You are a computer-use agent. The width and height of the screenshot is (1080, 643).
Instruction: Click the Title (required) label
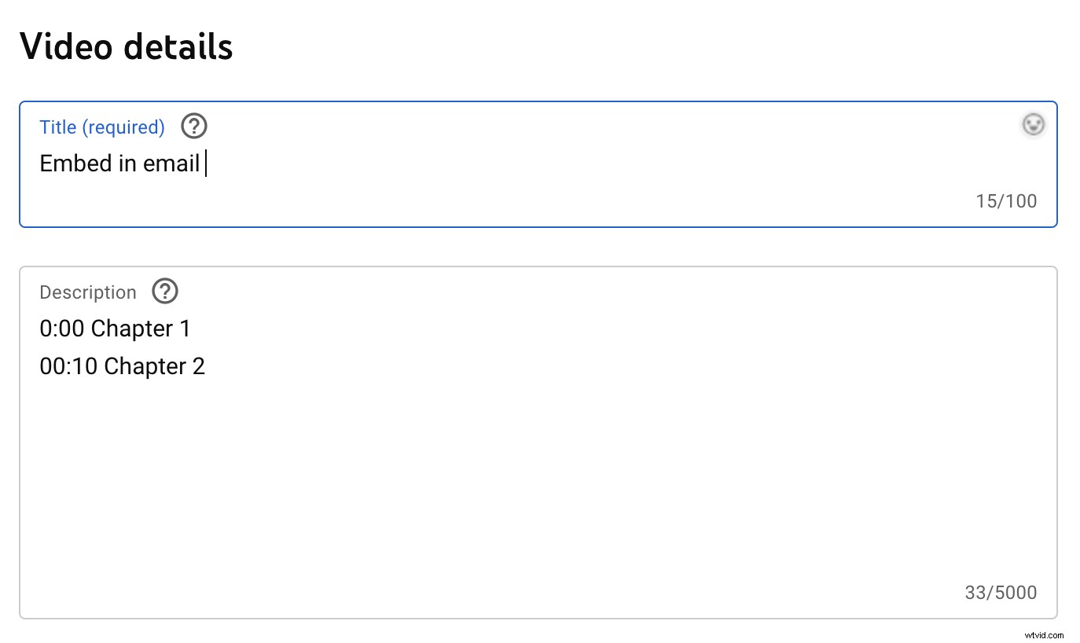(x=101, y=126)
